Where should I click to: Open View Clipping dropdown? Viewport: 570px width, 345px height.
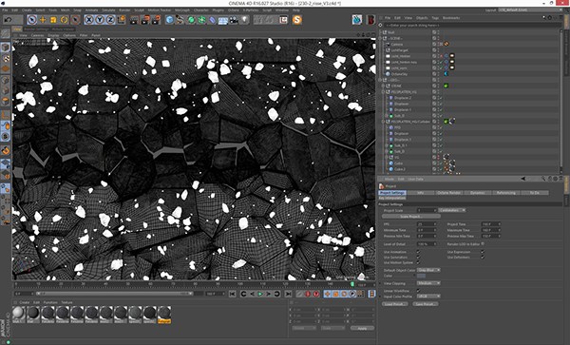(428, 283)
